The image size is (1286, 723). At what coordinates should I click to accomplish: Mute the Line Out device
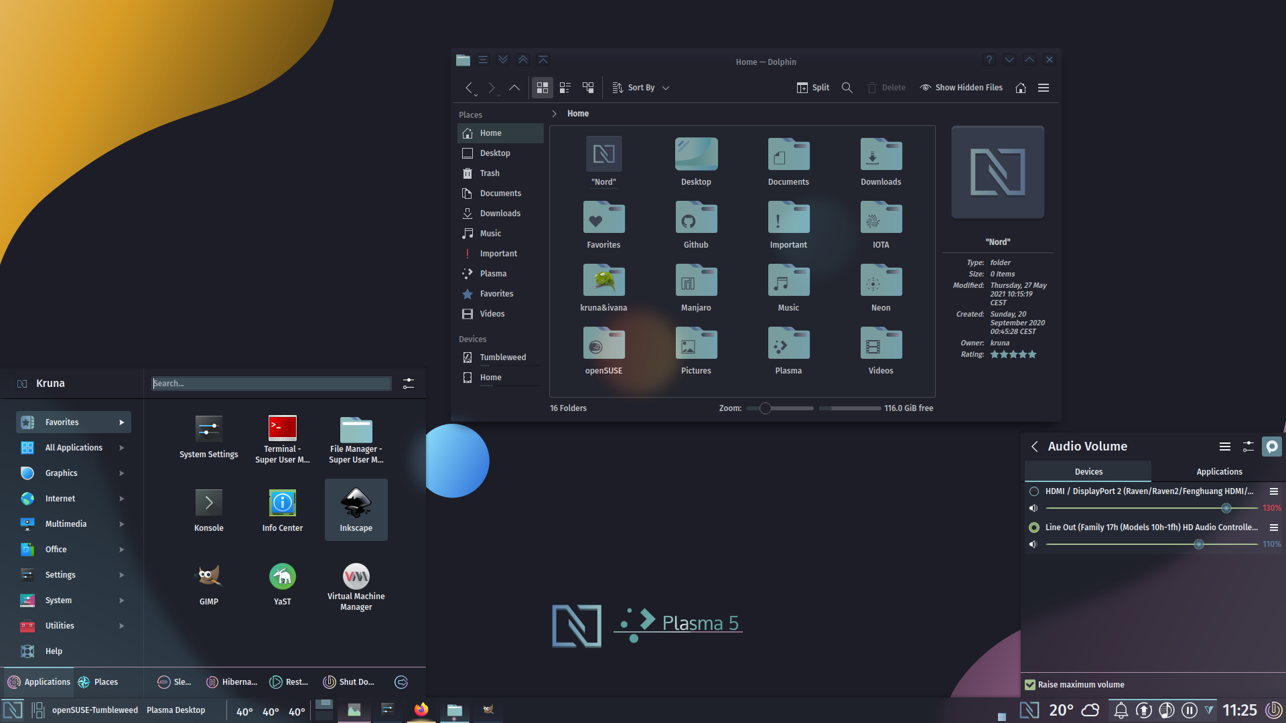click(1033, 544)
